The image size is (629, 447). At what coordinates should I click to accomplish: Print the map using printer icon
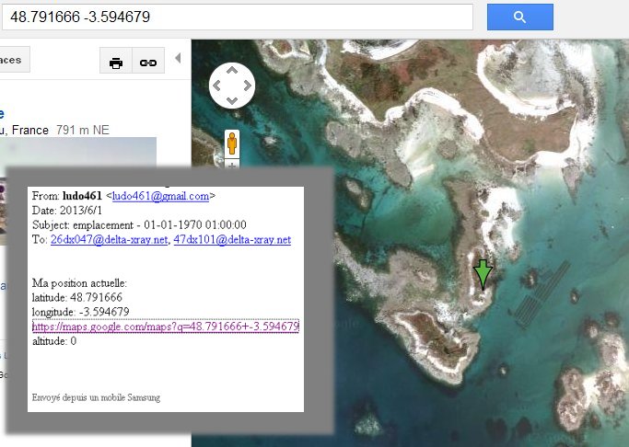[x=116, y=63]
